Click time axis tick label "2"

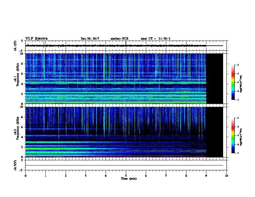pos(66,176)
